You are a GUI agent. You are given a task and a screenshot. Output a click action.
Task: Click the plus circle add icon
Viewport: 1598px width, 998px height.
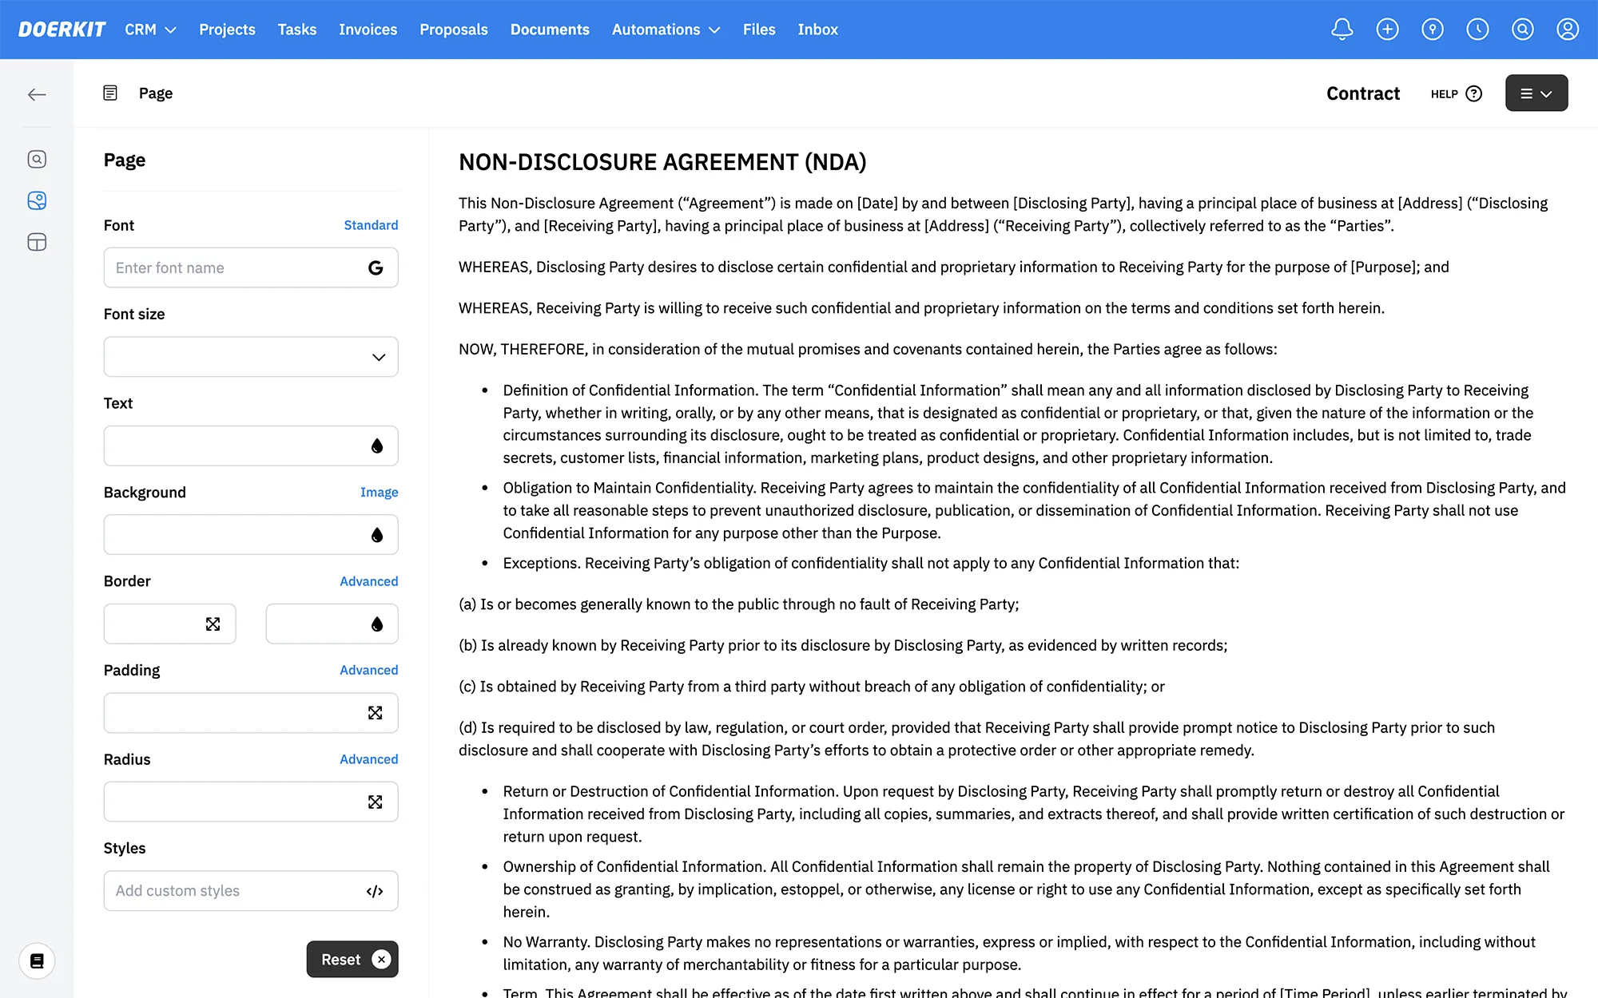coord(1387,30)
